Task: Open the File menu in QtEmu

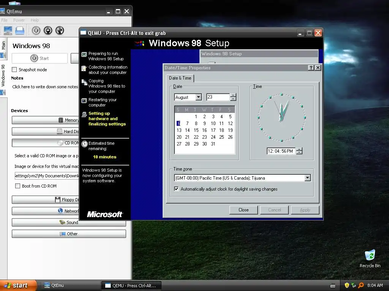Action: [4, 20]
